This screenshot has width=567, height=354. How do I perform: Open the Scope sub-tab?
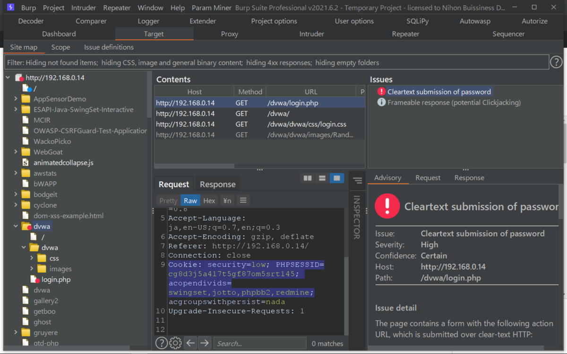60,47
